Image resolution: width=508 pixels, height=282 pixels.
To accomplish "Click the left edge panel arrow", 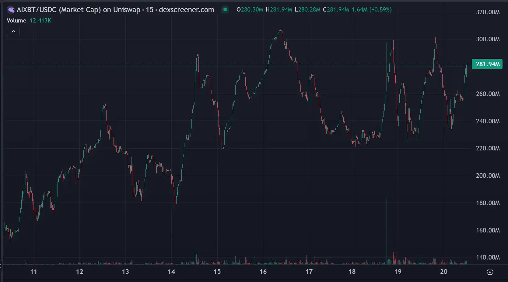I will pyautogui.click(x=1, y=266).
